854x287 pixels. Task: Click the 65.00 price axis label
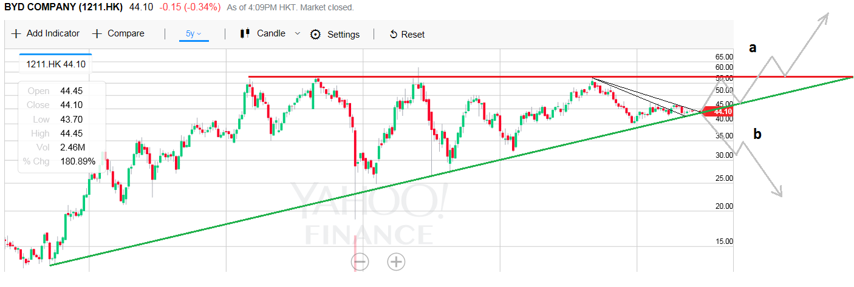(x=725, y=56)
